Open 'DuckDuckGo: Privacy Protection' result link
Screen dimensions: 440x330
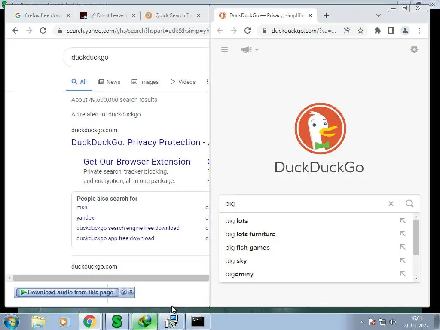pos(140,142)
